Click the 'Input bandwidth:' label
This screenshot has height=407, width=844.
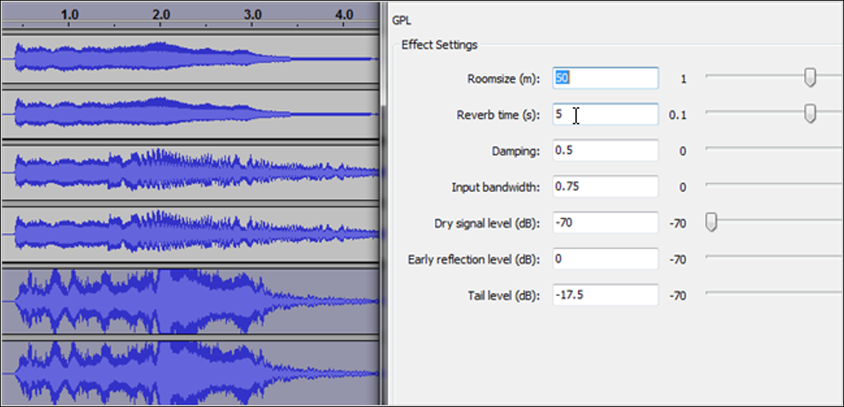pos(496,188)
